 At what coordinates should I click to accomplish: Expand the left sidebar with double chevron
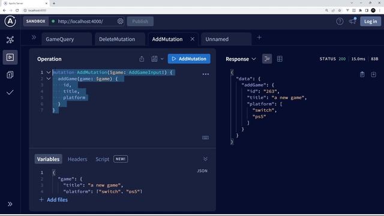click(x=10, y=204)
